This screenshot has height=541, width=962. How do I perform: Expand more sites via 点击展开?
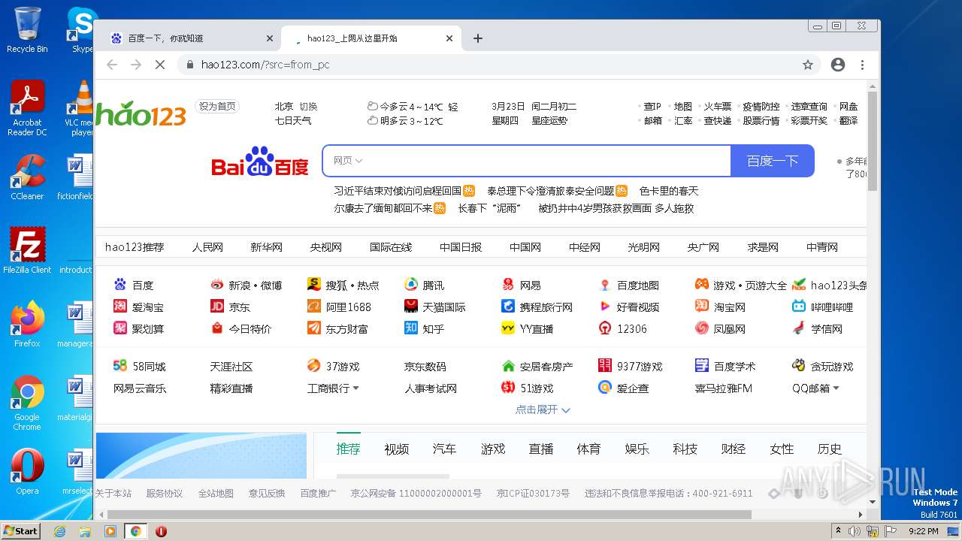pyautogui.click(x=543, y=410)
